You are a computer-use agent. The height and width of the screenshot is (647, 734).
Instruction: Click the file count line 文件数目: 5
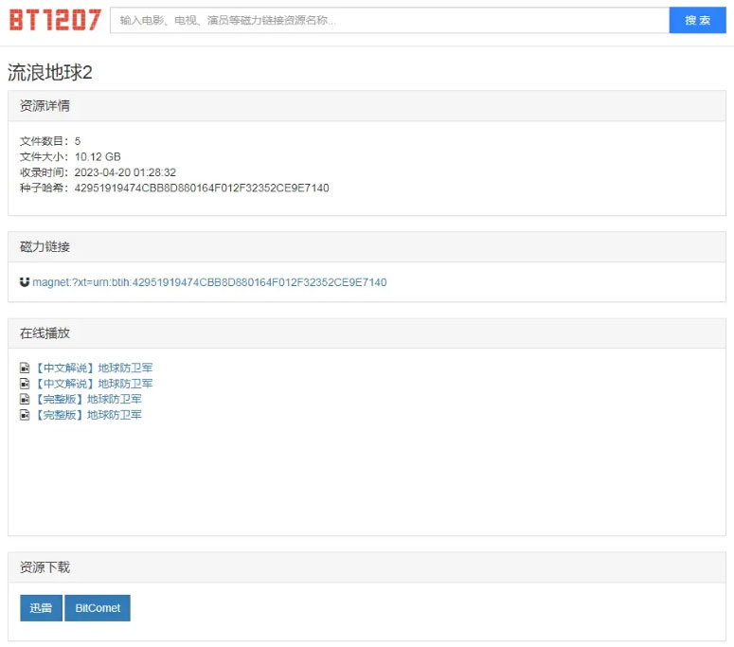(x=50, y=141)
